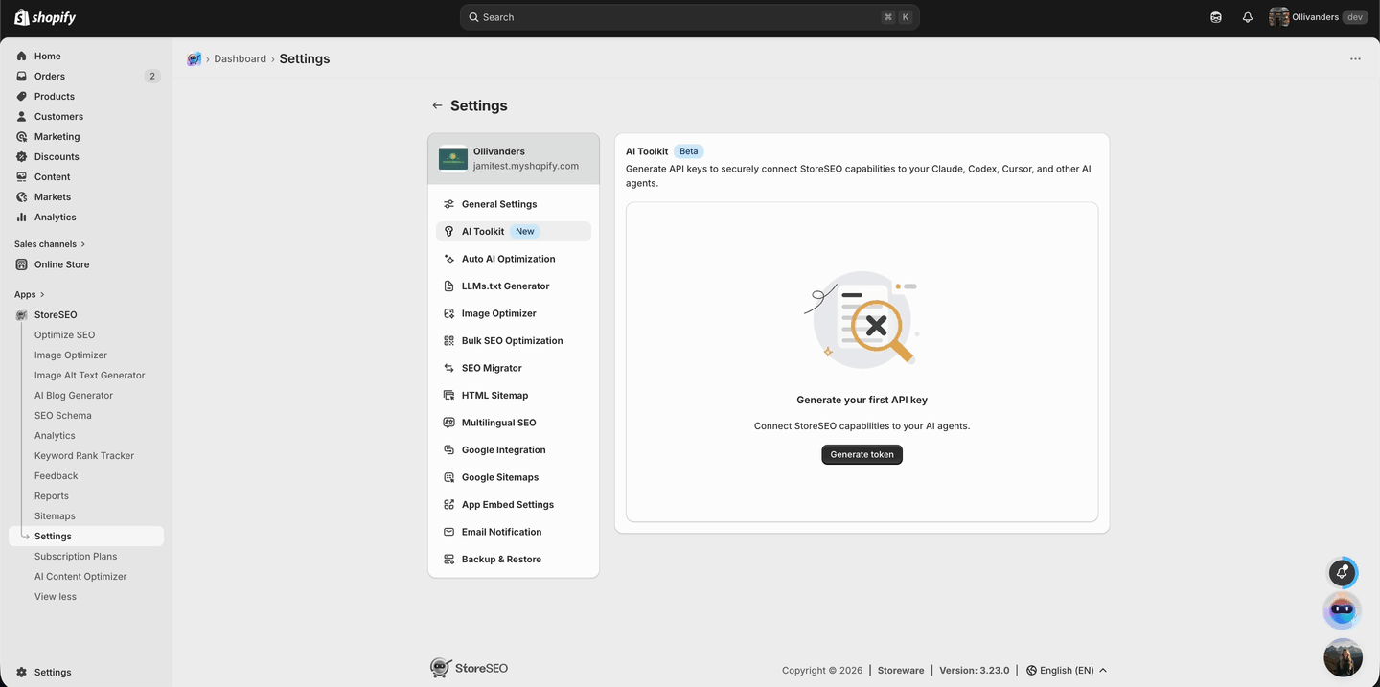Click the Ollivanders account avatar
The height and width of the screenshot is (687, 1380).
[1278, 17]
